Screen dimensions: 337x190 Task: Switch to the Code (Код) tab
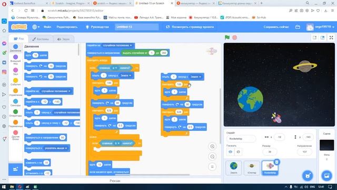coord(19,39)
